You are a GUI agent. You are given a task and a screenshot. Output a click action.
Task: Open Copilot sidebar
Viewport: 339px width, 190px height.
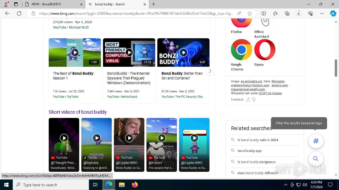[x=333, y=13]
